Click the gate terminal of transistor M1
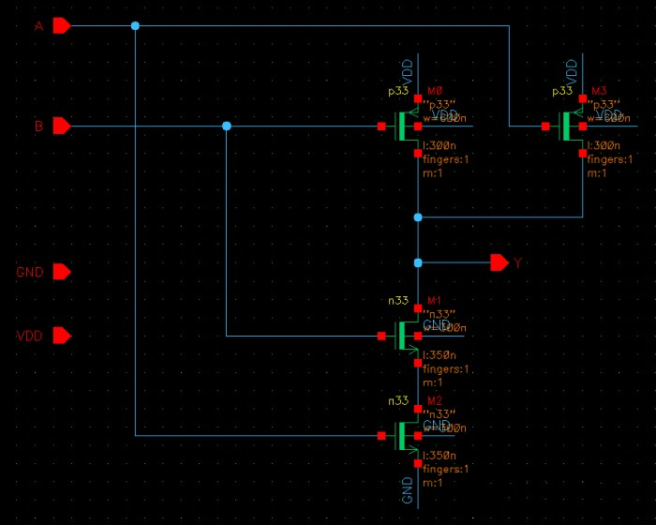The height and width of the screenshot is (525, 656). pos(381,335)
